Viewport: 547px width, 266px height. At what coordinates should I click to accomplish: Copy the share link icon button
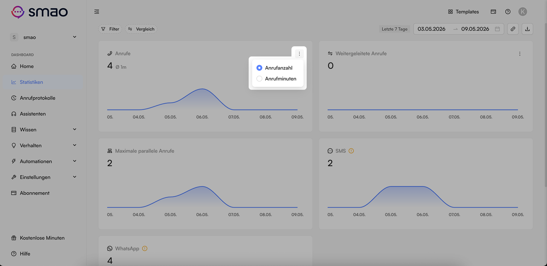513,29
